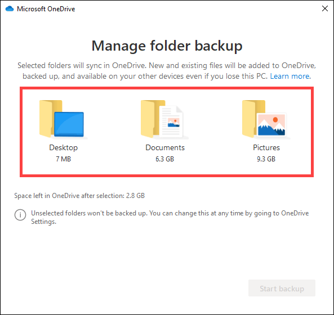Click the Start backup button
This screenshot has height=315, width=334.
pyautogui.click(x=282, y=288)
